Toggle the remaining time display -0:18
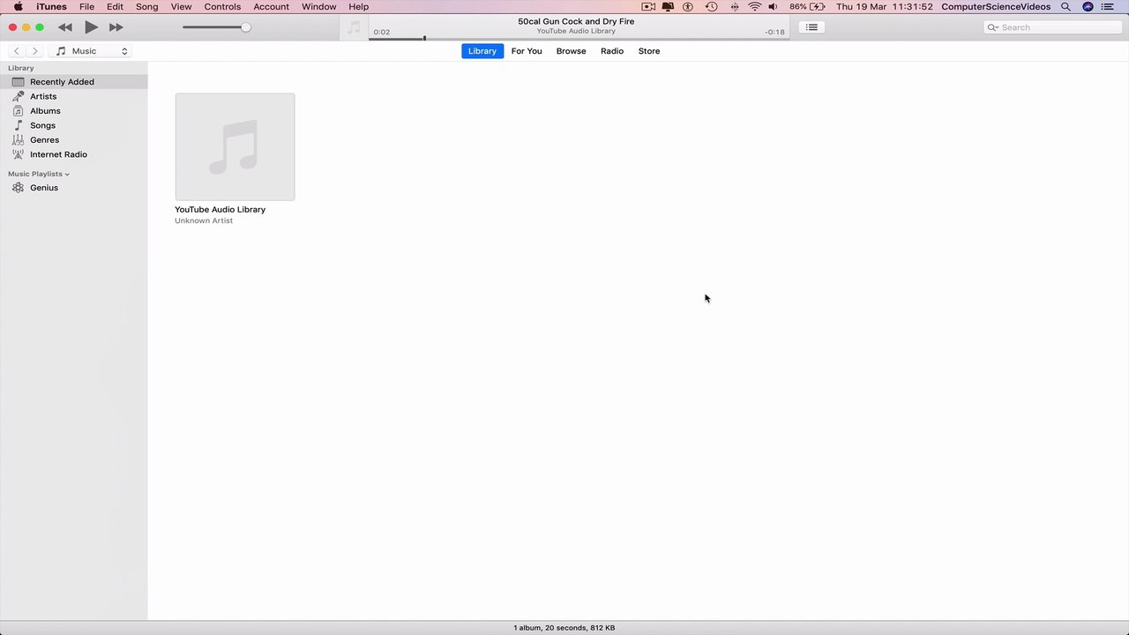 point(774,32)
